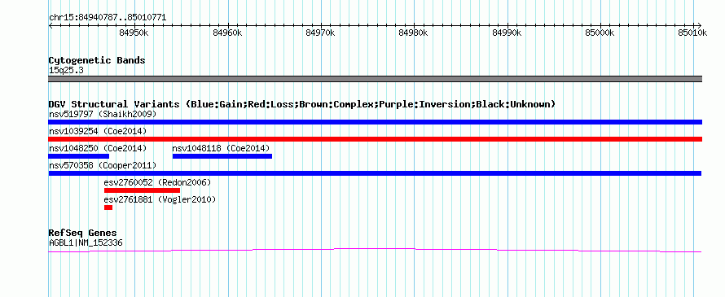Click the nsv570358 (Cooper2011) label

tap(103, 165)
